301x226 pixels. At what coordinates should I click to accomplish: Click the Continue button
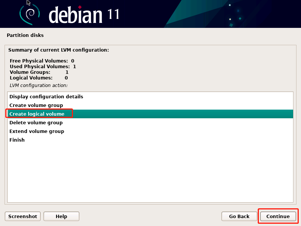coord(278,216)
